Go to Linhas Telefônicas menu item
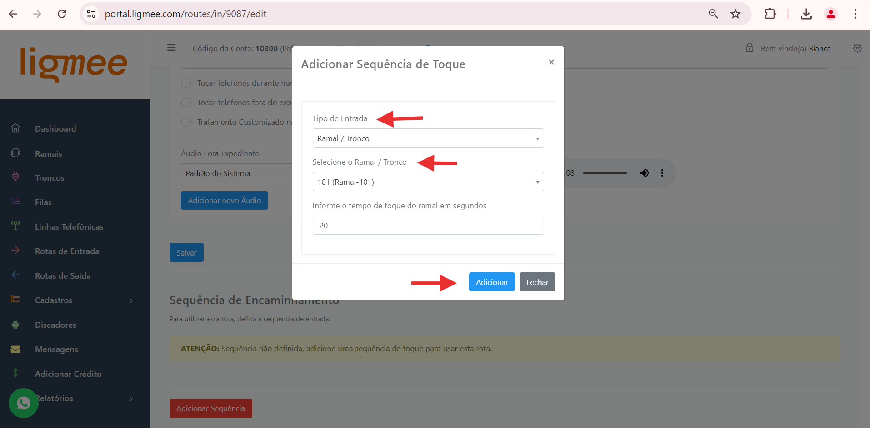Image resolution: width=870 pixels, height=428 pixels. pos(69,227)
